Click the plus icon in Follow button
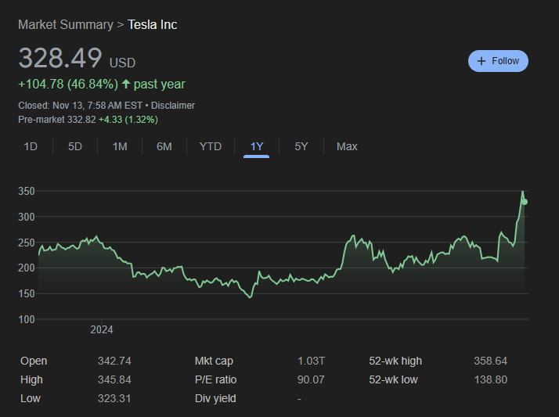The height and width of the screenshot is (417, 559). click(x=481, y=61)
